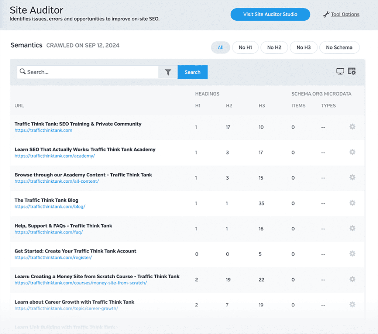Click gear icon for traffic­thinktank.com homepage row
The height and width of the screenshot is (334, 378).
tap(352, 127)
